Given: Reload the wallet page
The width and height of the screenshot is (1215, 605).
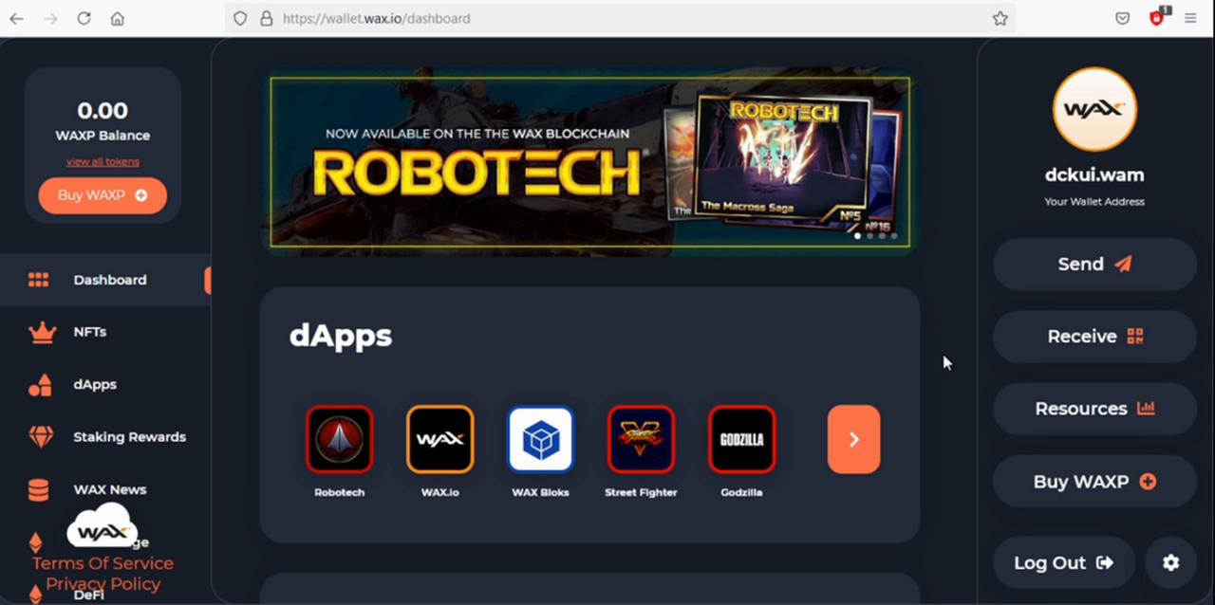Looking at the screenshot, I should point(84,18).
